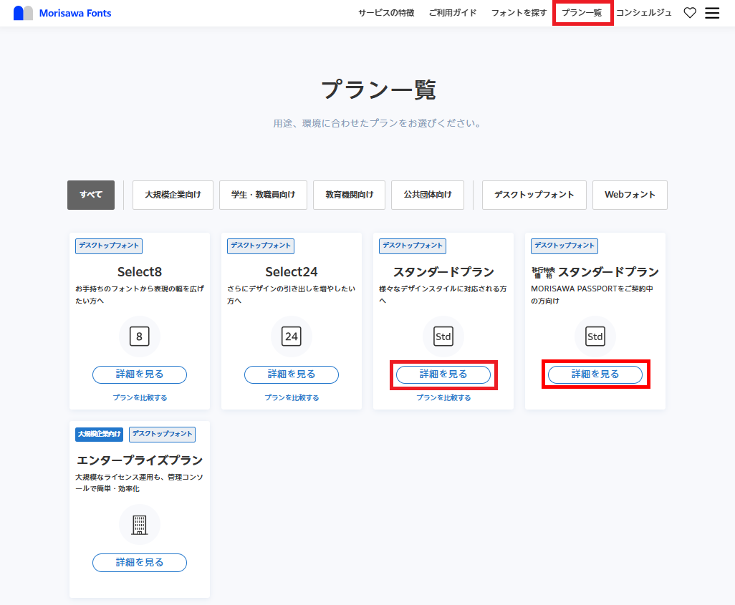Click the Select8 card title
Screen dimensions: 735x605
click(140, 272)
